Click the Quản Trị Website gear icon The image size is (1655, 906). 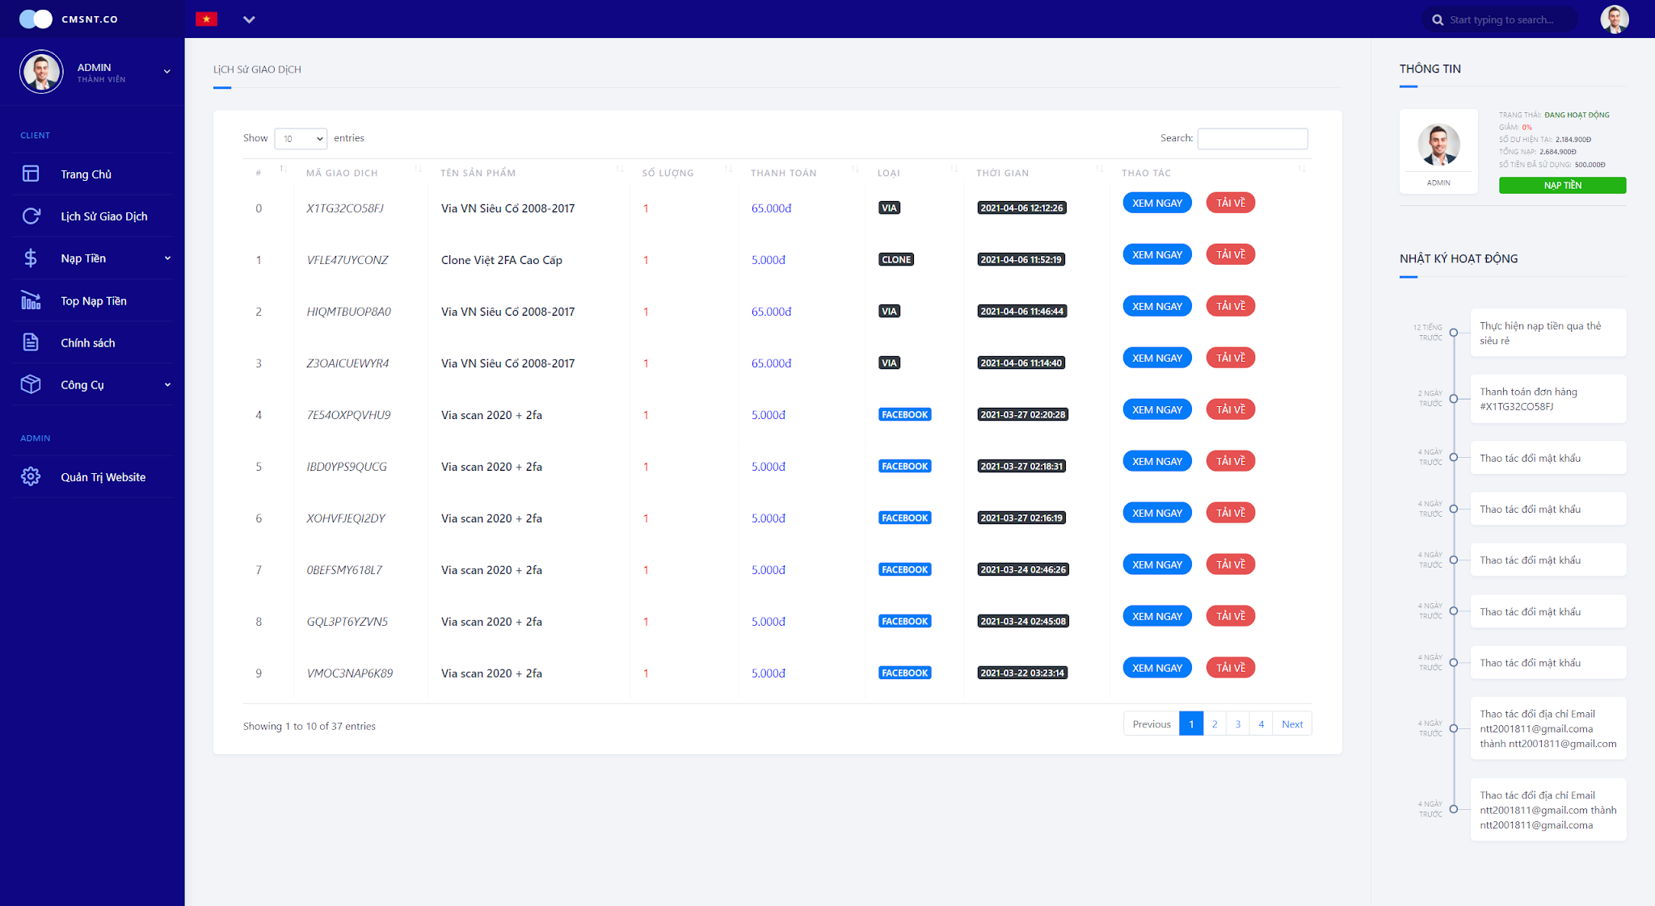click(31, 476)
